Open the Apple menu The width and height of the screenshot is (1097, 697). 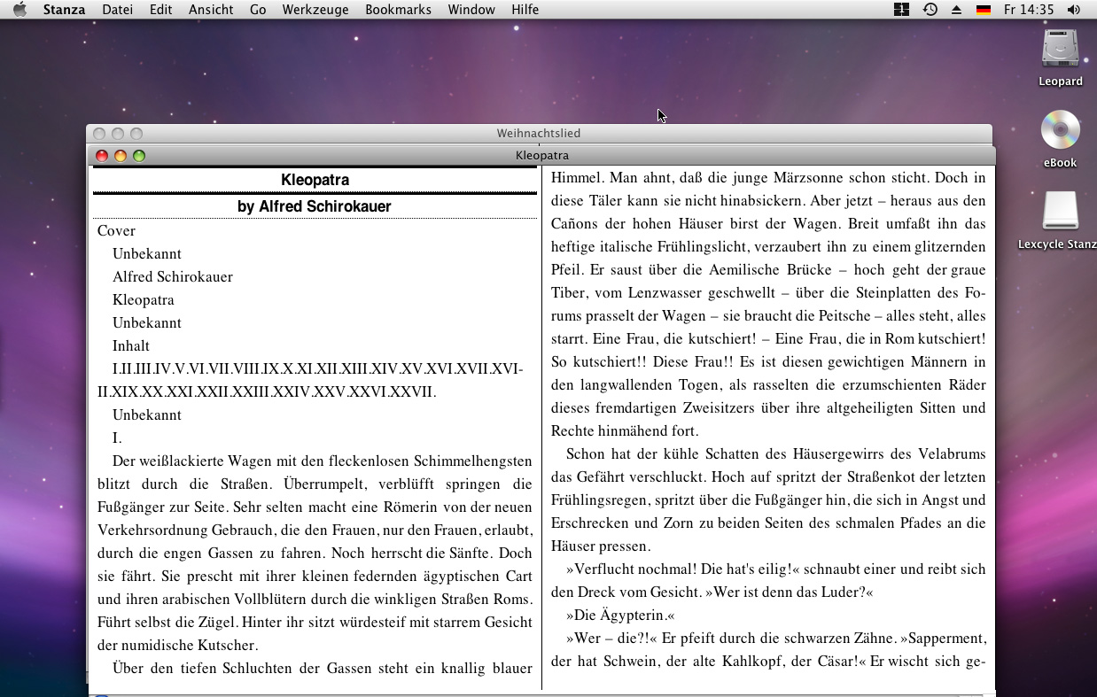[20, 10]
